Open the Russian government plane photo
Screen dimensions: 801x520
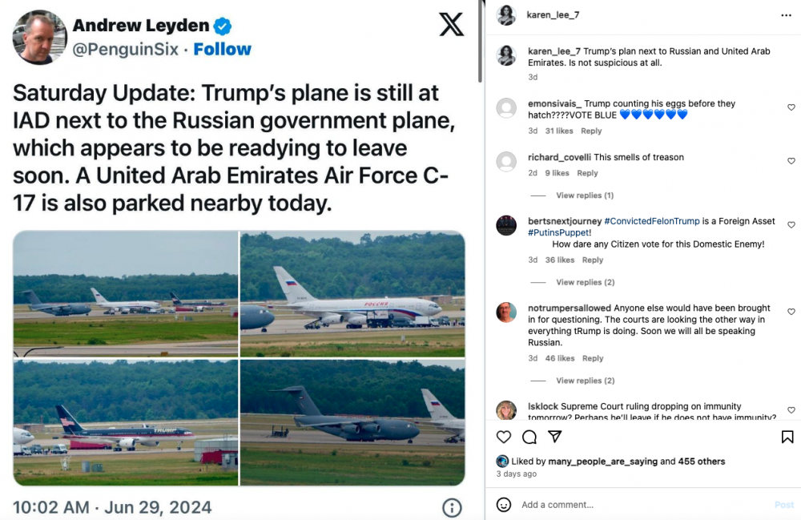pos(352,293)
